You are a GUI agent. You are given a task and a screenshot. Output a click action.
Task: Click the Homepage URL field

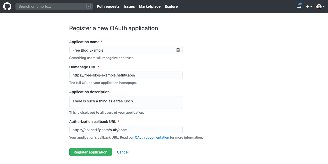[126, 75]
